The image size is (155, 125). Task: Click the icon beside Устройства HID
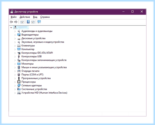[x=19, y=93]
